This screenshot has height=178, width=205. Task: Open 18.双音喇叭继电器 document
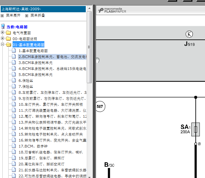pos(51,152)
